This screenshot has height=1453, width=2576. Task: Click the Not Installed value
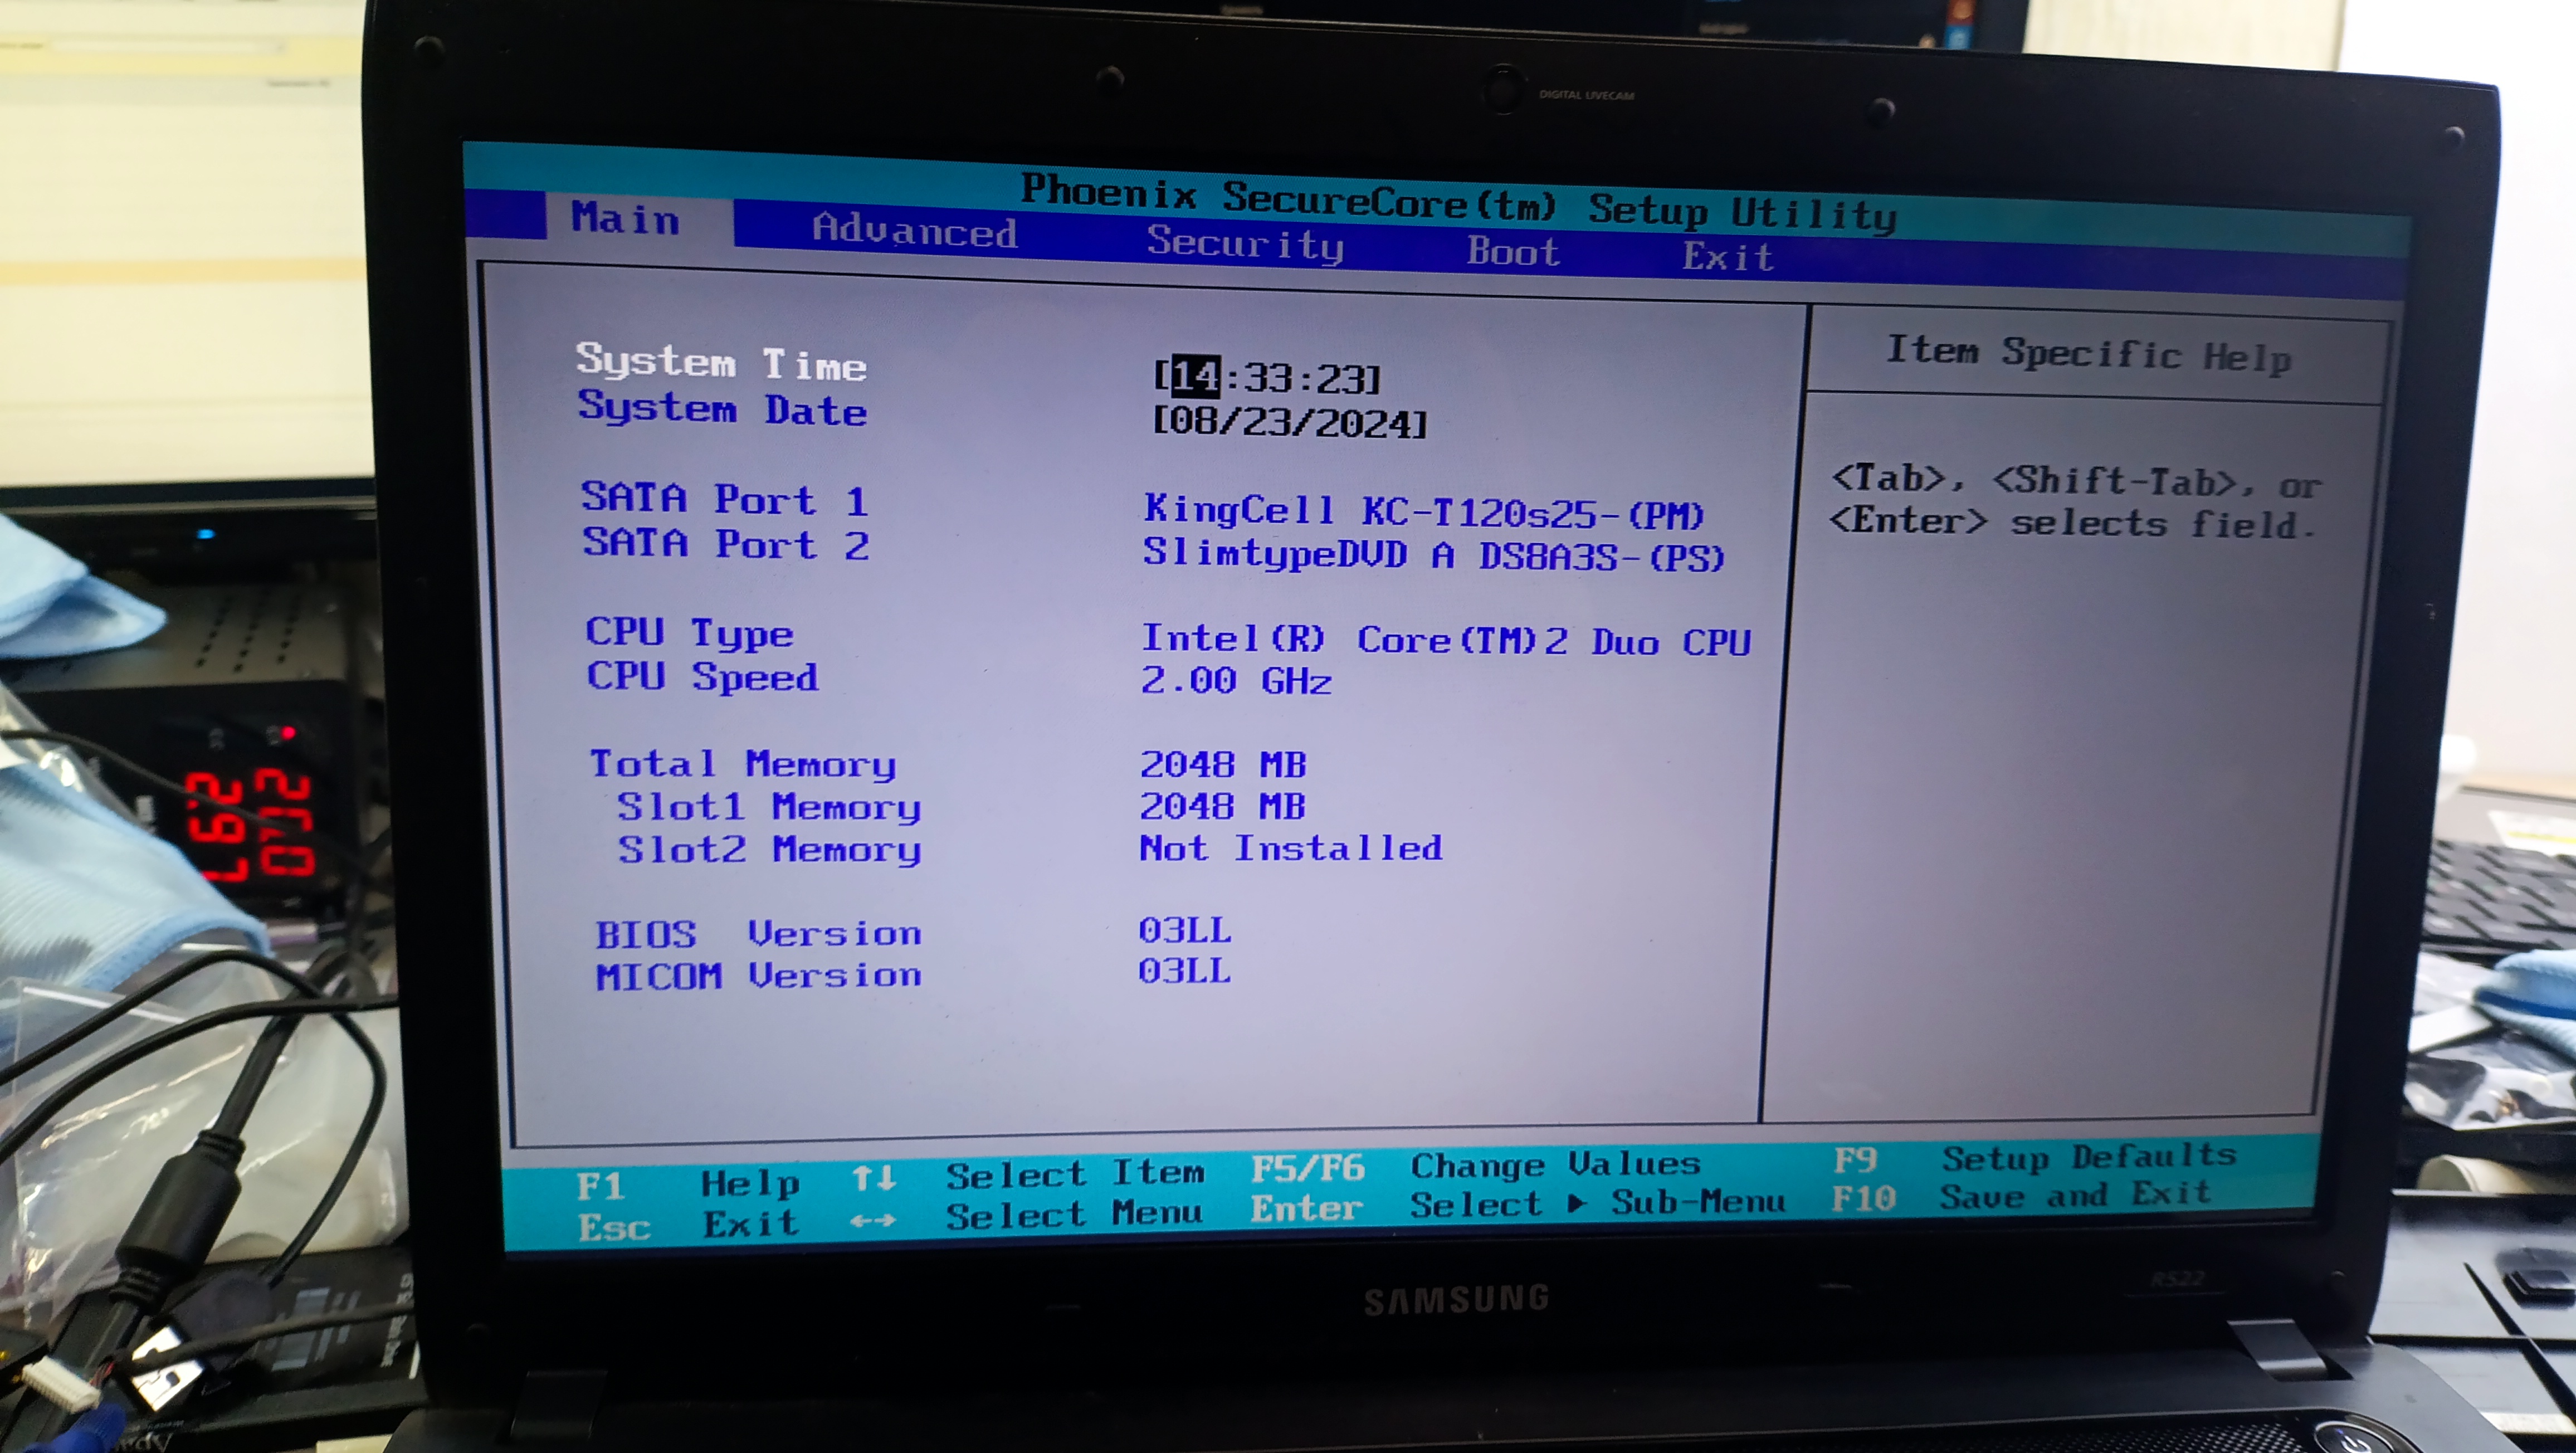(x=1290, y=848)
